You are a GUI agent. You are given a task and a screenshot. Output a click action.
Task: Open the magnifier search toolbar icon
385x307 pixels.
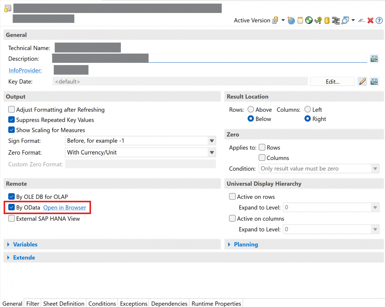tap(345, 21)
